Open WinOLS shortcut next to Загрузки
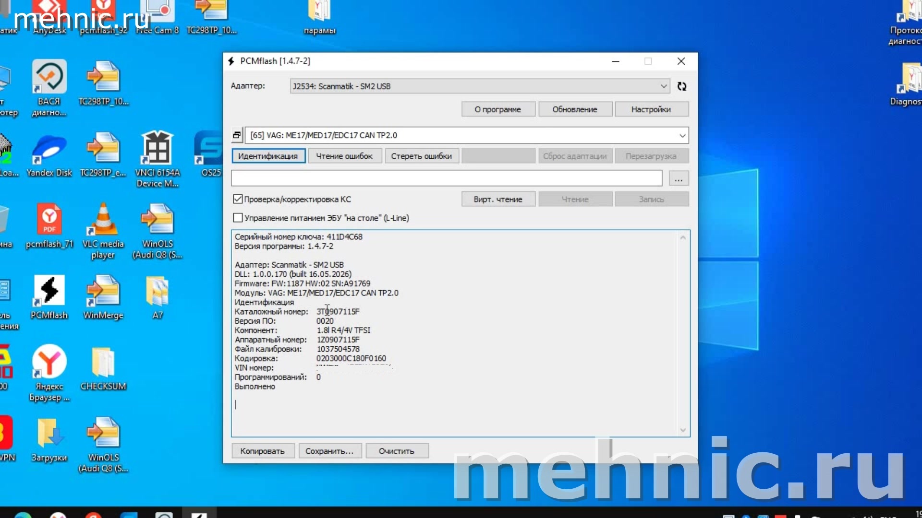 (x=103, y=445)
